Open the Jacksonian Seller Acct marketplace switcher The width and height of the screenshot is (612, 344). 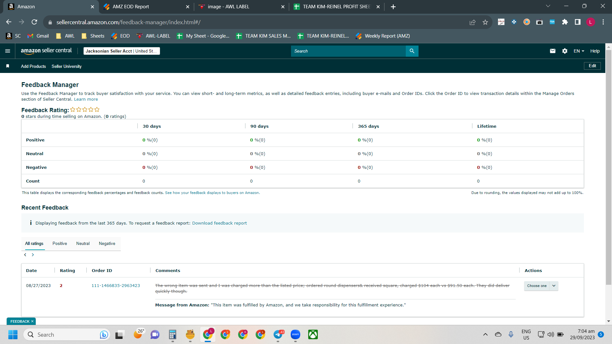[x=121, y=51]
